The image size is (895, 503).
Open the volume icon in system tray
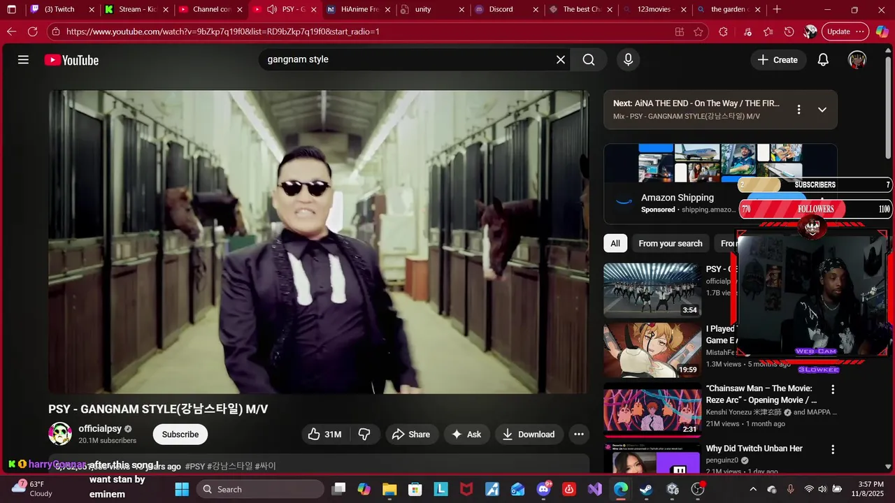click(x=822, y=489)
